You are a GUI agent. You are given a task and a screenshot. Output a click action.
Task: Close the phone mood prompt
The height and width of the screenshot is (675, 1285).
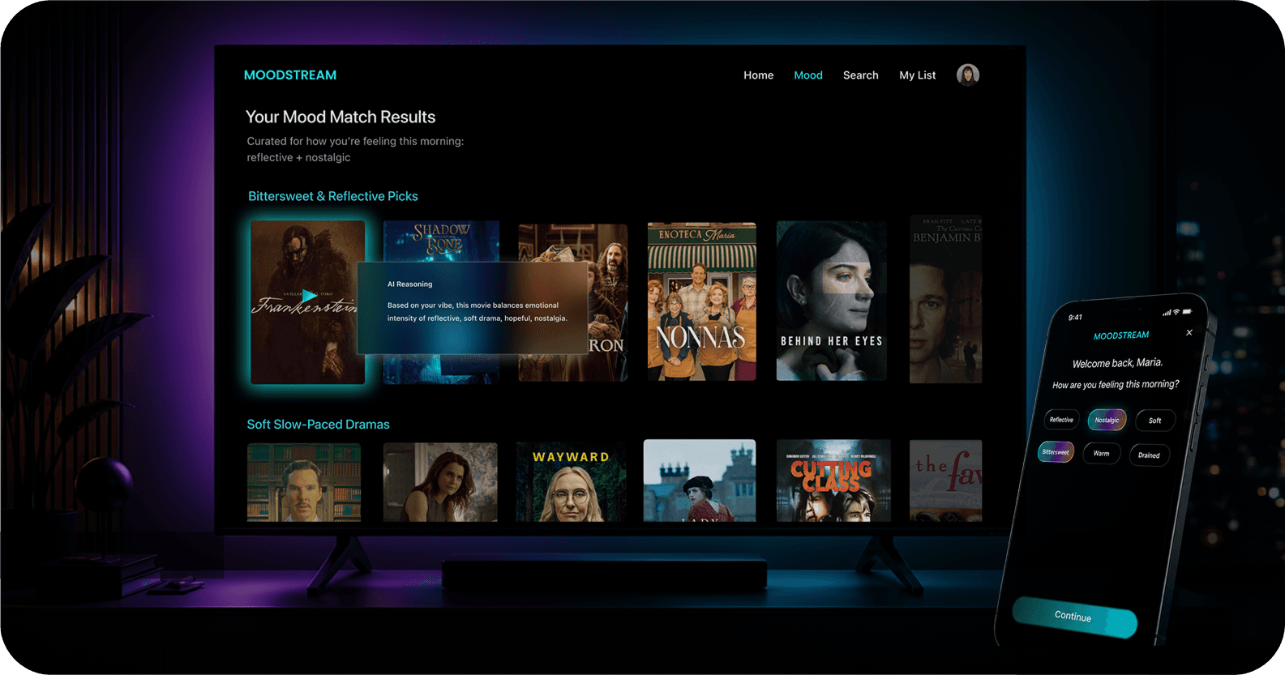[x=1189, y=332]
